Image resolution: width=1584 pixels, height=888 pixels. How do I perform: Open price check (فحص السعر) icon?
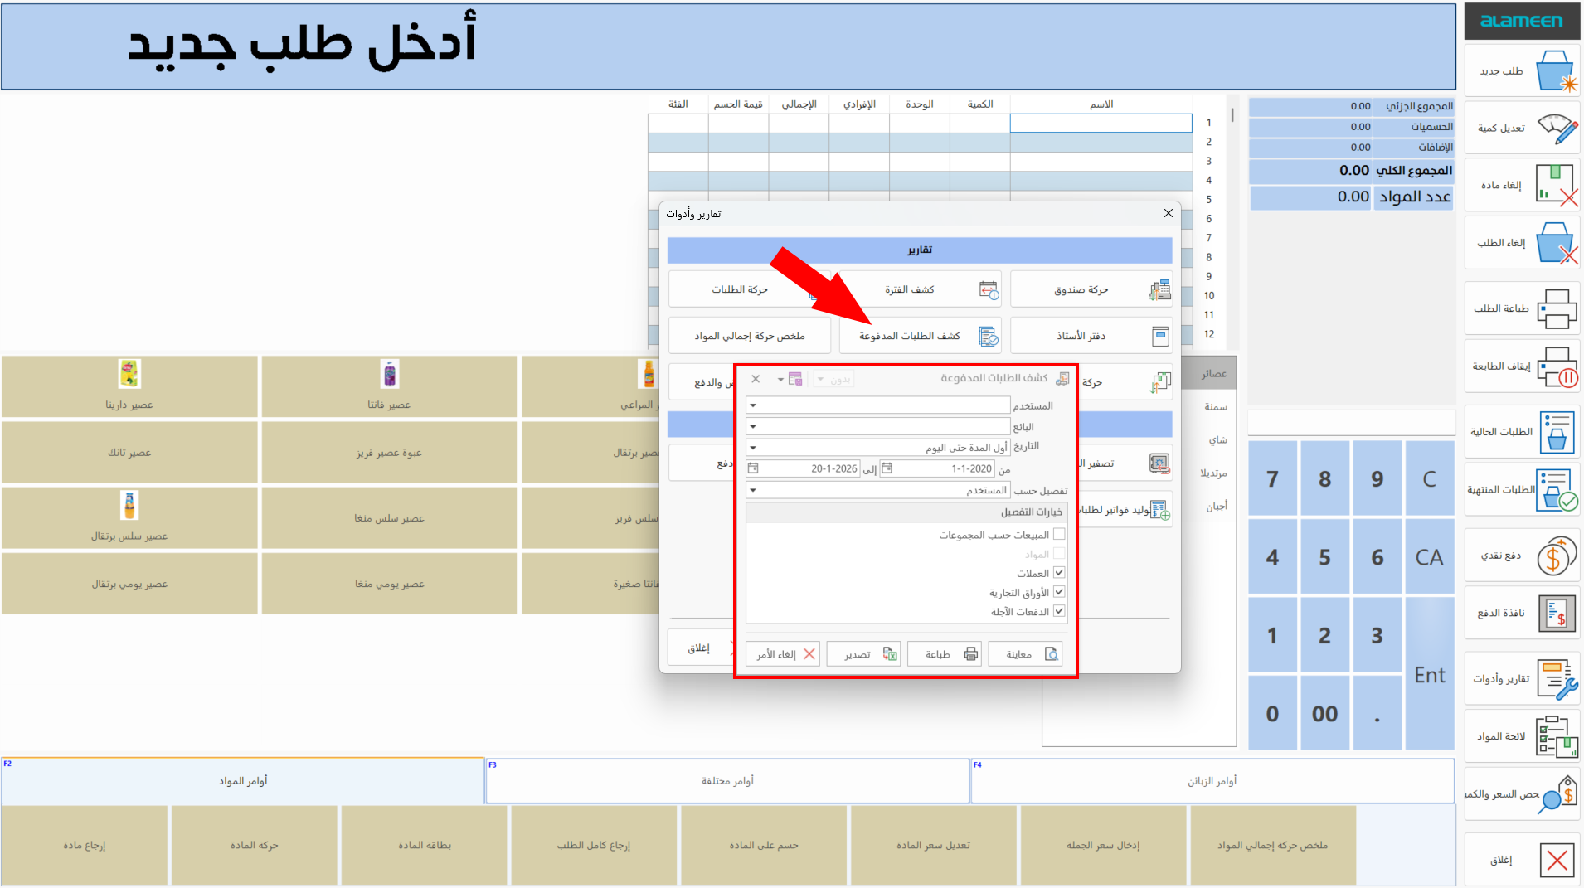click(x=1557, y=793)
